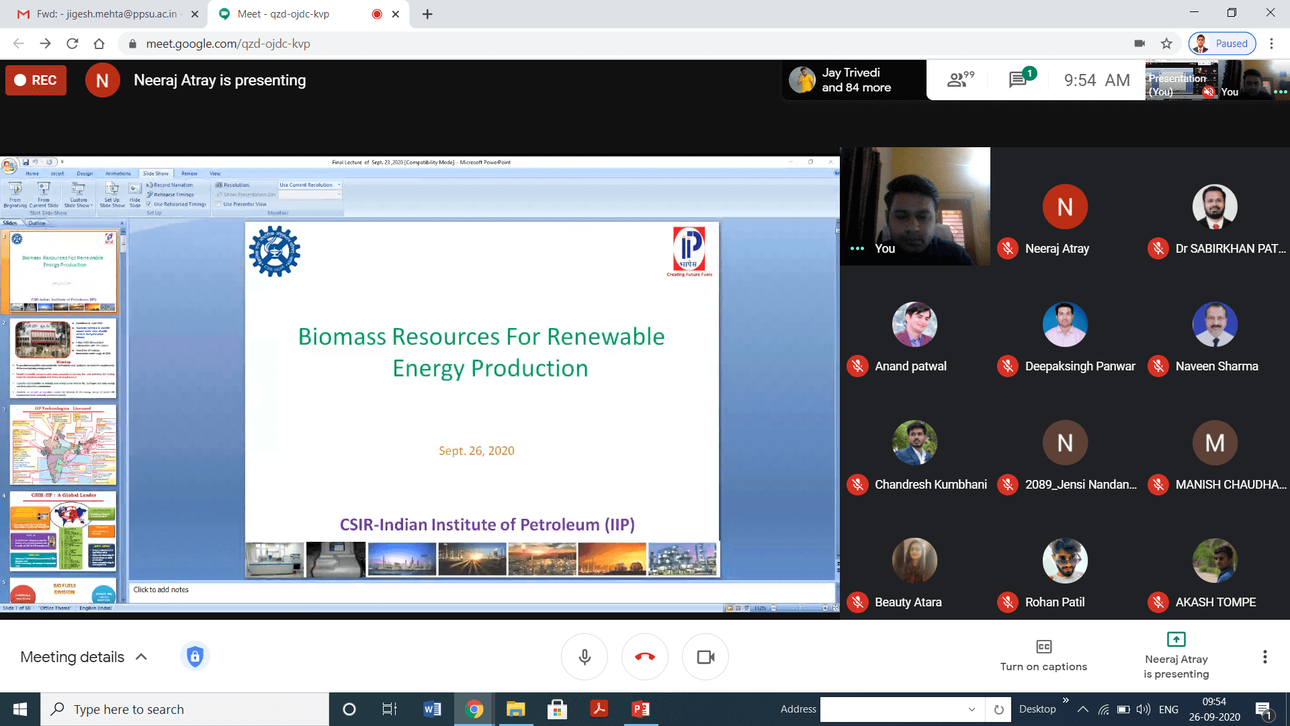This screenshot has height=726, width=1290.
Task: Click the camera permission icon in address bar
Action: [1139, 44]
